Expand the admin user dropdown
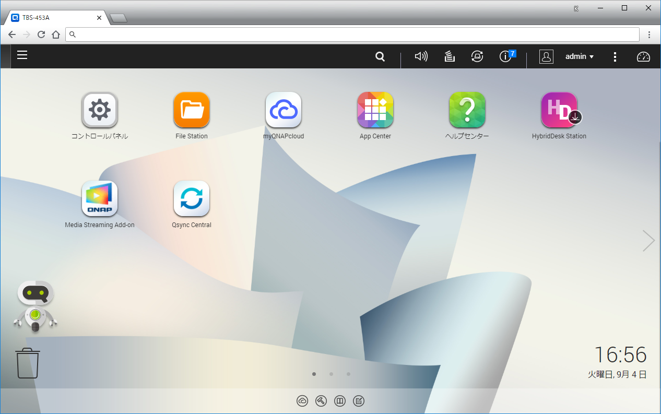Viewport: 661px width, 414px height. click(580, 57)
